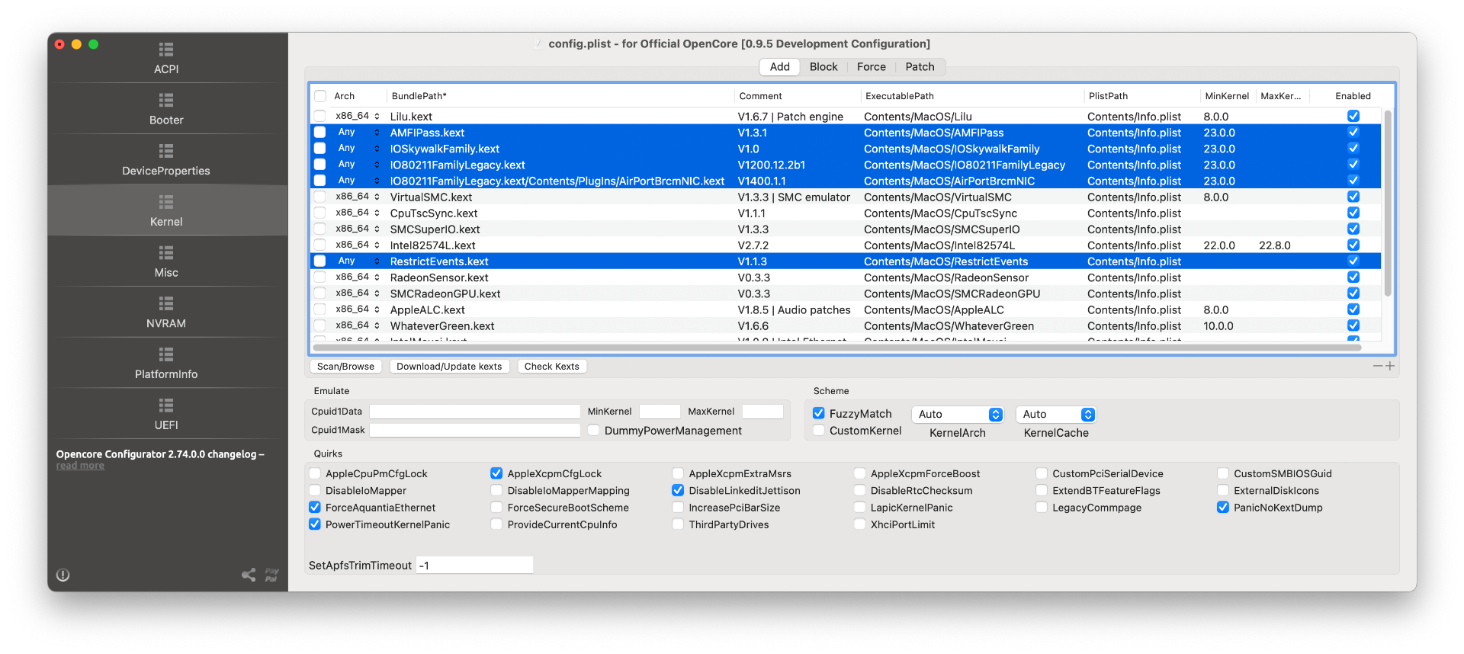Focus the Cpuid1Mask input field

point(474,430)
